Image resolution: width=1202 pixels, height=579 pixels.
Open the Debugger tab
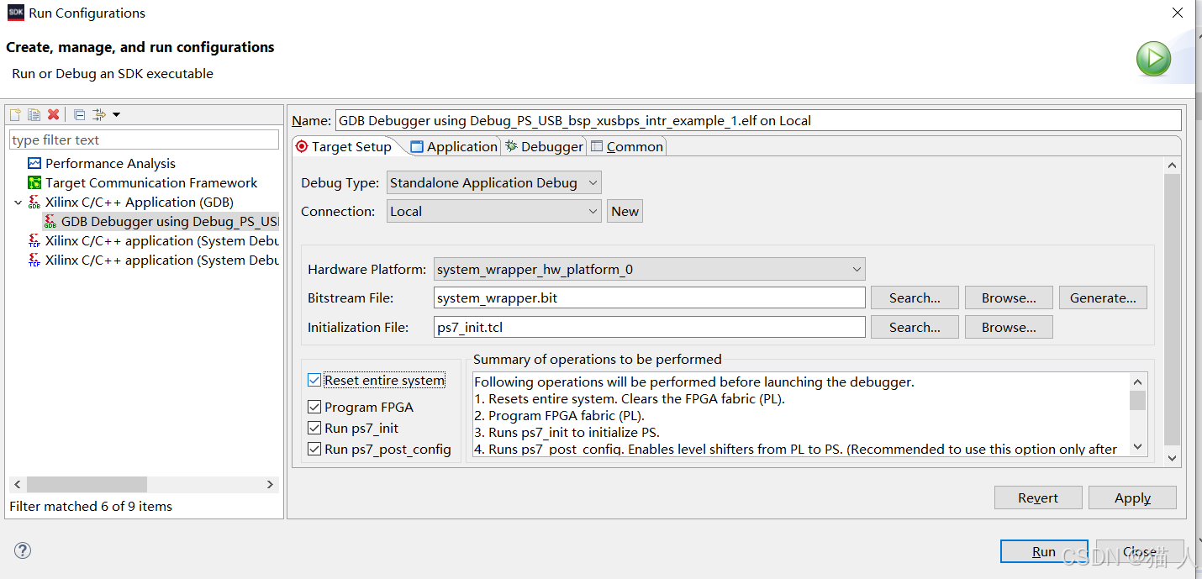(544, 146)
